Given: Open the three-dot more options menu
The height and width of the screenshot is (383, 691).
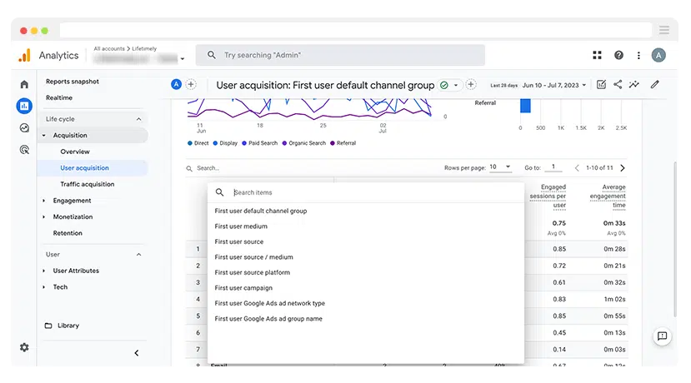Looking at the screenshot, I should (638, 55).
